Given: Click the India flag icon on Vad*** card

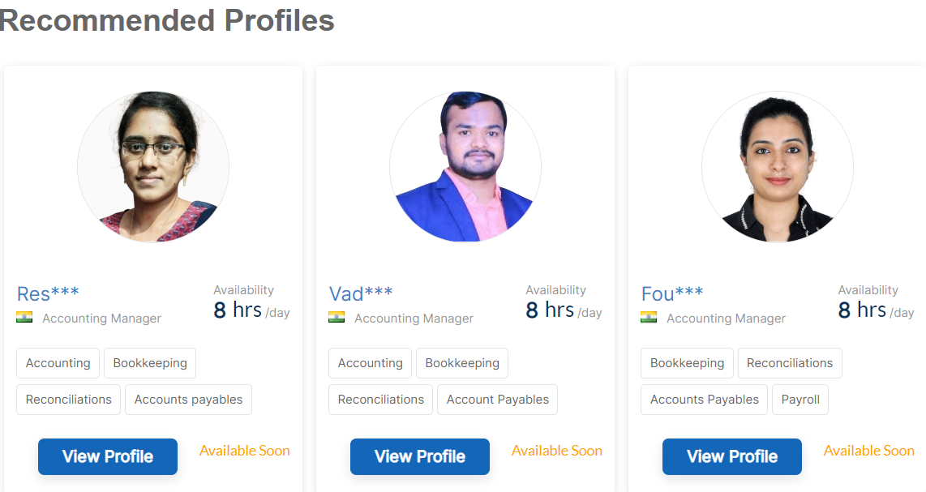Looking at the screenshot, I should [x=337, y=317].
